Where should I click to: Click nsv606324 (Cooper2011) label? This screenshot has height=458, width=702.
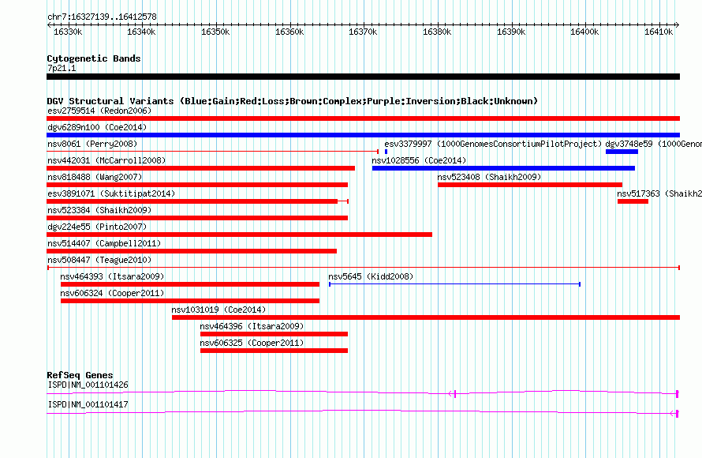(x=112, y=293)
